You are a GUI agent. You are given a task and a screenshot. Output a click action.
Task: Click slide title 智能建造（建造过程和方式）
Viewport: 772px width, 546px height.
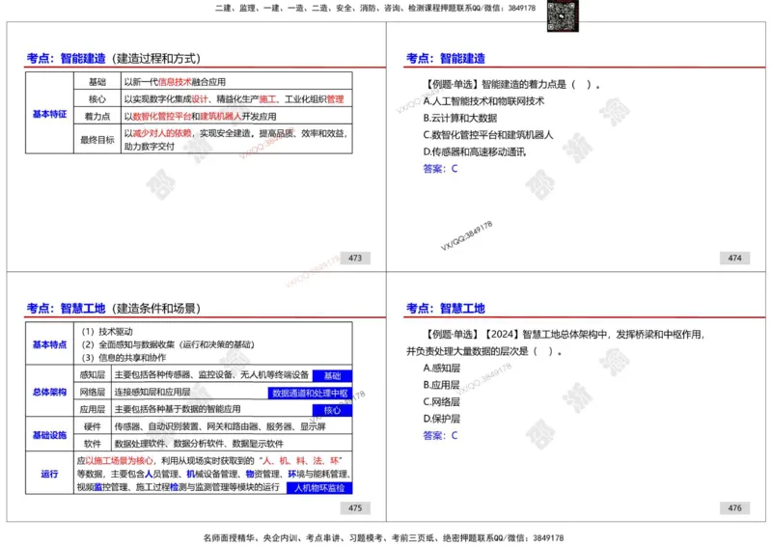(114, 58)
